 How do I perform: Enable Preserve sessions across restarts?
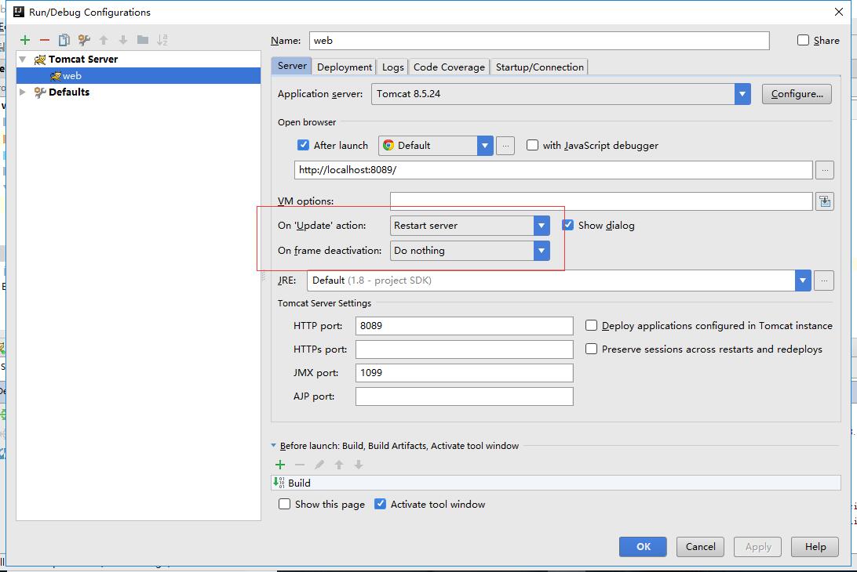click(x=591, y=349)
